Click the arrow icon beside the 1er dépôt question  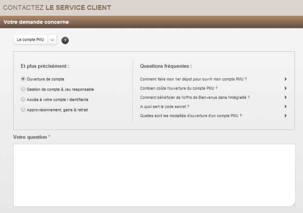[285, 79]
